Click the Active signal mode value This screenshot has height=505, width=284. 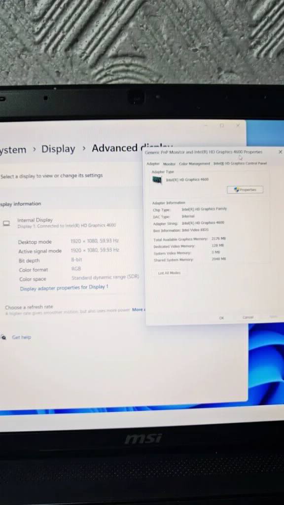[95, 250]
